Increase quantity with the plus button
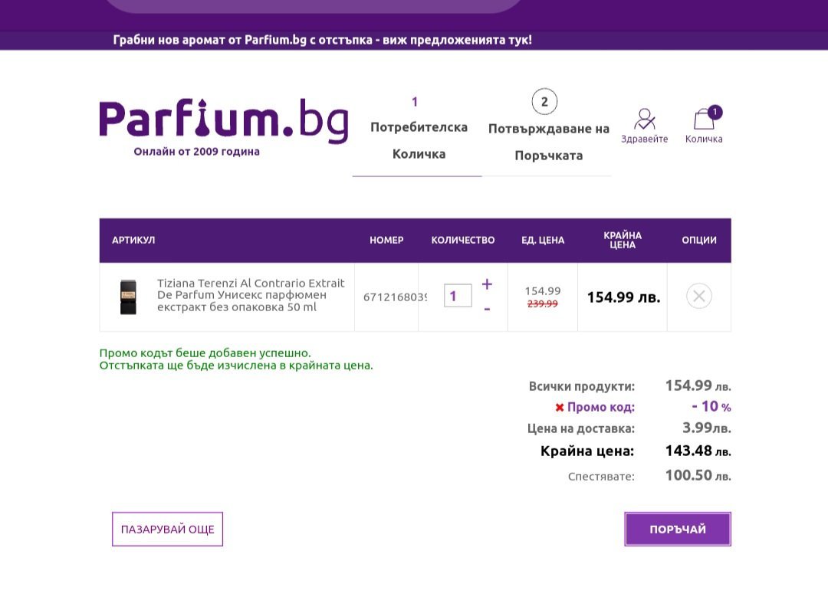 pos(487,284)
